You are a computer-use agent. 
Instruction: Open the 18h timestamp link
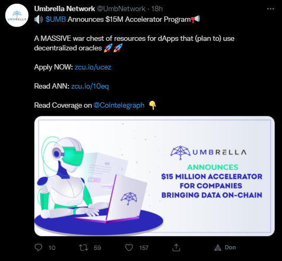(x=157, y=8)
